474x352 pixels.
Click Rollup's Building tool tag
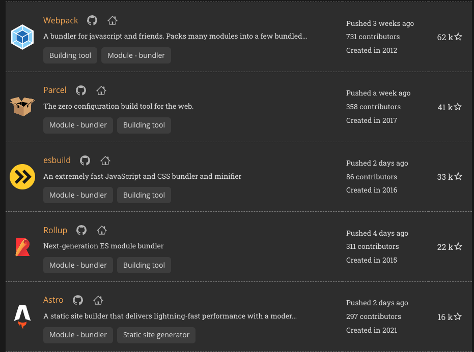pos(144,265)
